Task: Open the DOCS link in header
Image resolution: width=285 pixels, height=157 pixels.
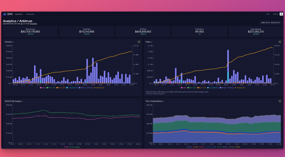Action: pos(275,14)
